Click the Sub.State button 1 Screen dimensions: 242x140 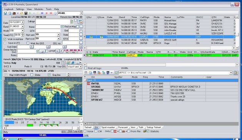point(32,47)
